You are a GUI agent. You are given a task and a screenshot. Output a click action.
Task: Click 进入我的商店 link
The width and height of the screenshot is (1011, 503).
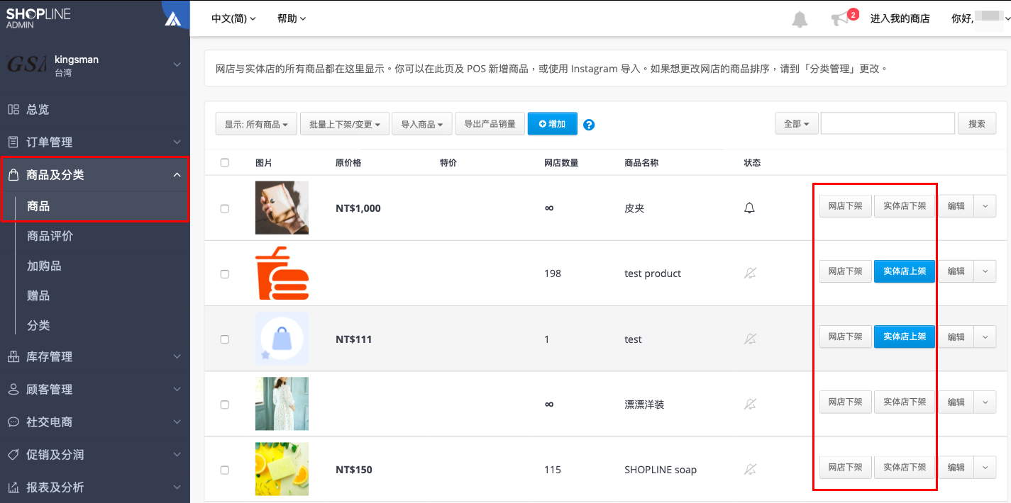(900, 19)
